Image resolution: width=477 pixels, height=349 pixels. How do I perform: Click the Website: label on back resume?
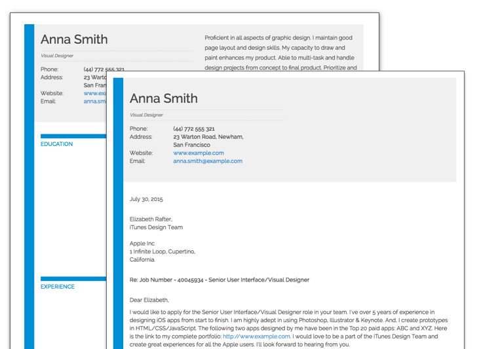tap(52, 94)
